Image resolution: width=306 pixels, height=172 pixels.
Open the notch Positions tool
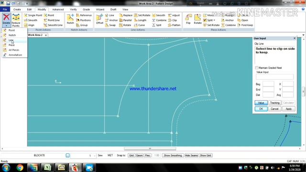click(83, 20)
